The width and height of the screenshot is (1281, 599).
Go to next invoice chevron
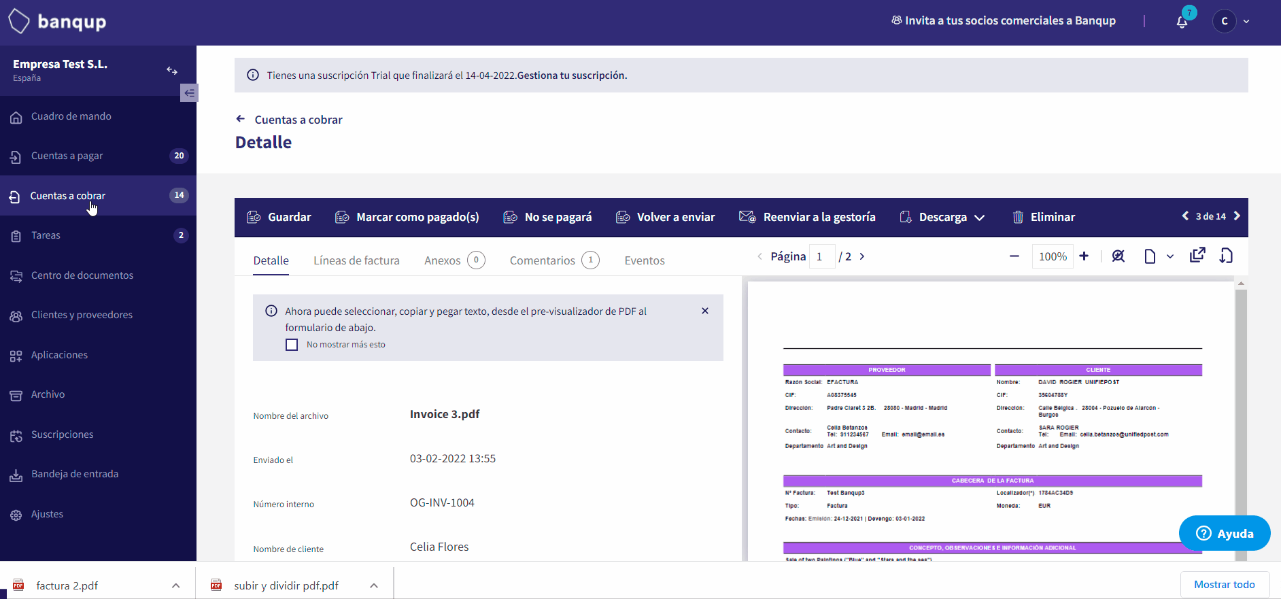pos(1237,216)
